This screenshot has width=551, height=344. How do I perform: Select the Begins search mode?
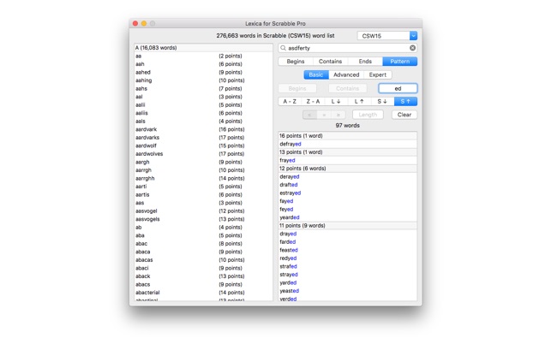[296, 62]
